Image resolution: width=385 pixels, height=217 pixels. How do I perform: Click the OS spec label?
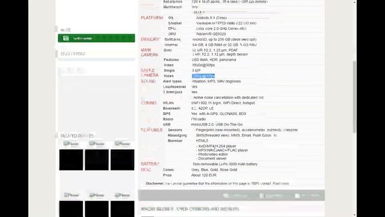171,17
